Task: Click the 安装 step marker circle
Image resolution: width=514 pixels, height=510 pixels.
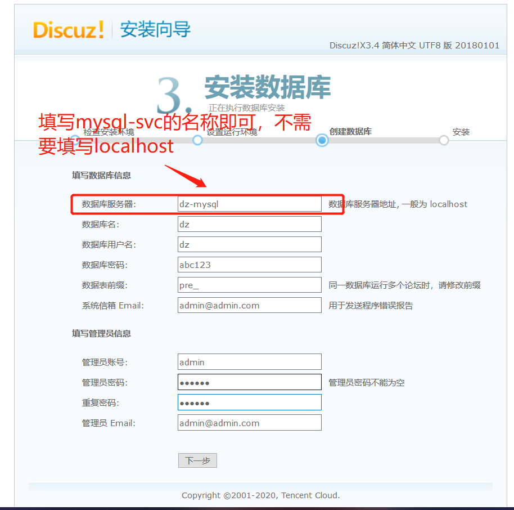Action: (444, 140)
